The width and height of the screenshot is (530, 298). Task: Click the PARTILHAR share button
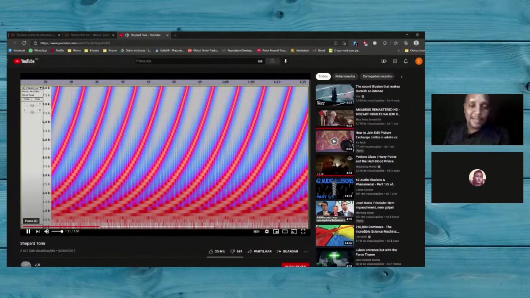260,251
